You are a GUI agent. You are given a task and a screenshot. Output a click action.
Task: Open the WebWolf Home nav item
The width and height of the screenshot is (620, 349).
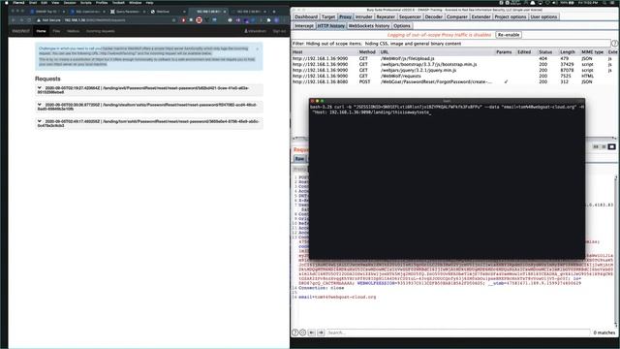tap(41, 31)
